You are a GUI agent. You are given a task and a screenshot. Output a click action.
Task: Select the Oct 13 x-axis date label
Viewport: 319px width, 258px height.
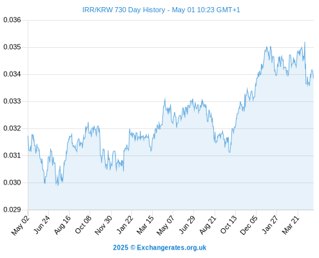228,224
